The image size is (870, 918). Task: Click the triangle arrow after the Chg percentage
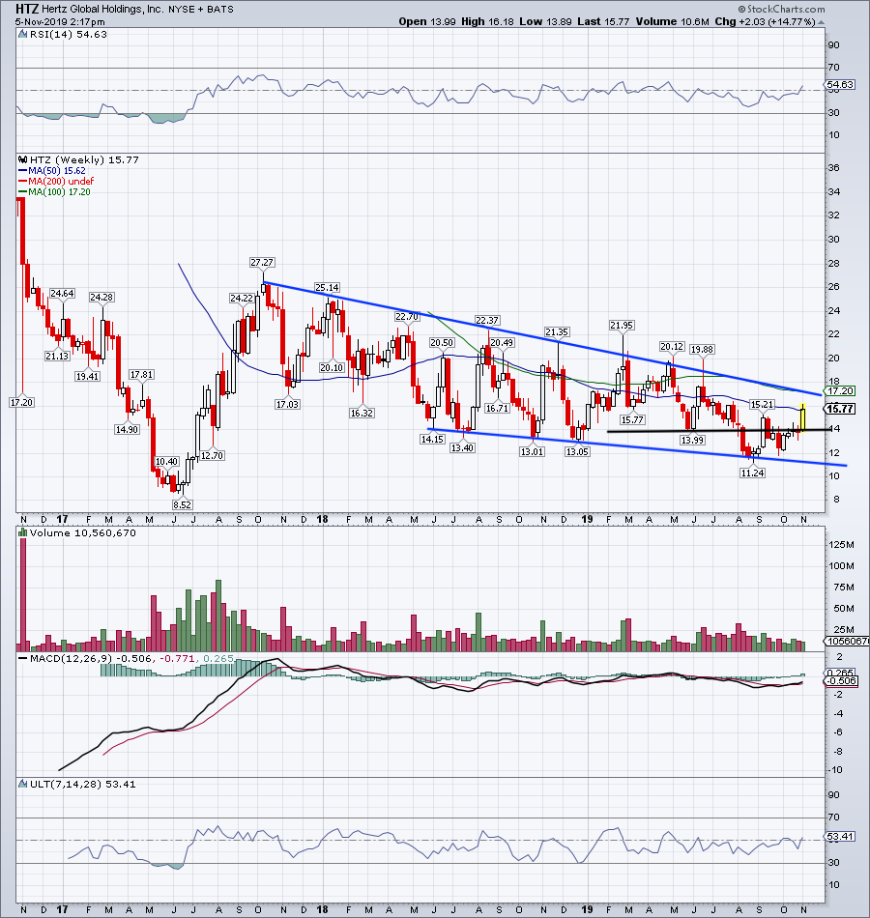[821, 22]
